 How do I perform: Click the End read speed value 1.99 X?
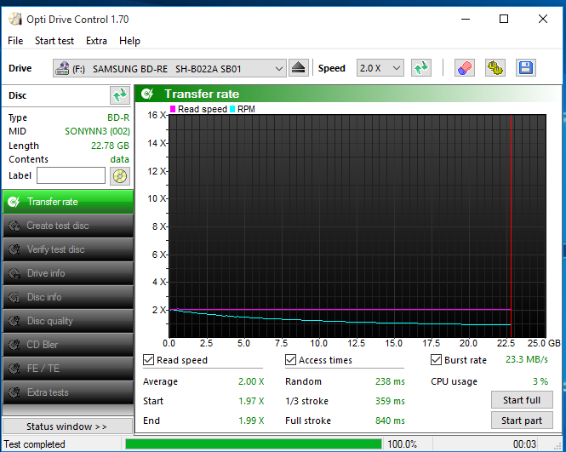pyautogui.click(x=251, y=421)
